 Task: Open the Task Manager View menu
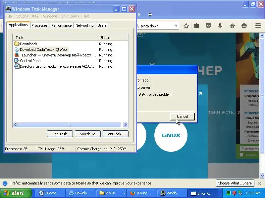(x=35, y=16)
